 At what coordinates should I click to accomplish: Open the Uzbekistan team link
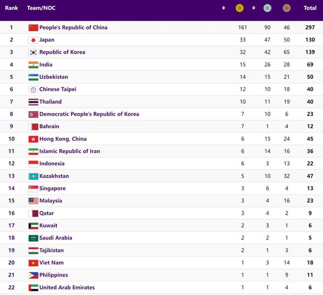[54, 77]
